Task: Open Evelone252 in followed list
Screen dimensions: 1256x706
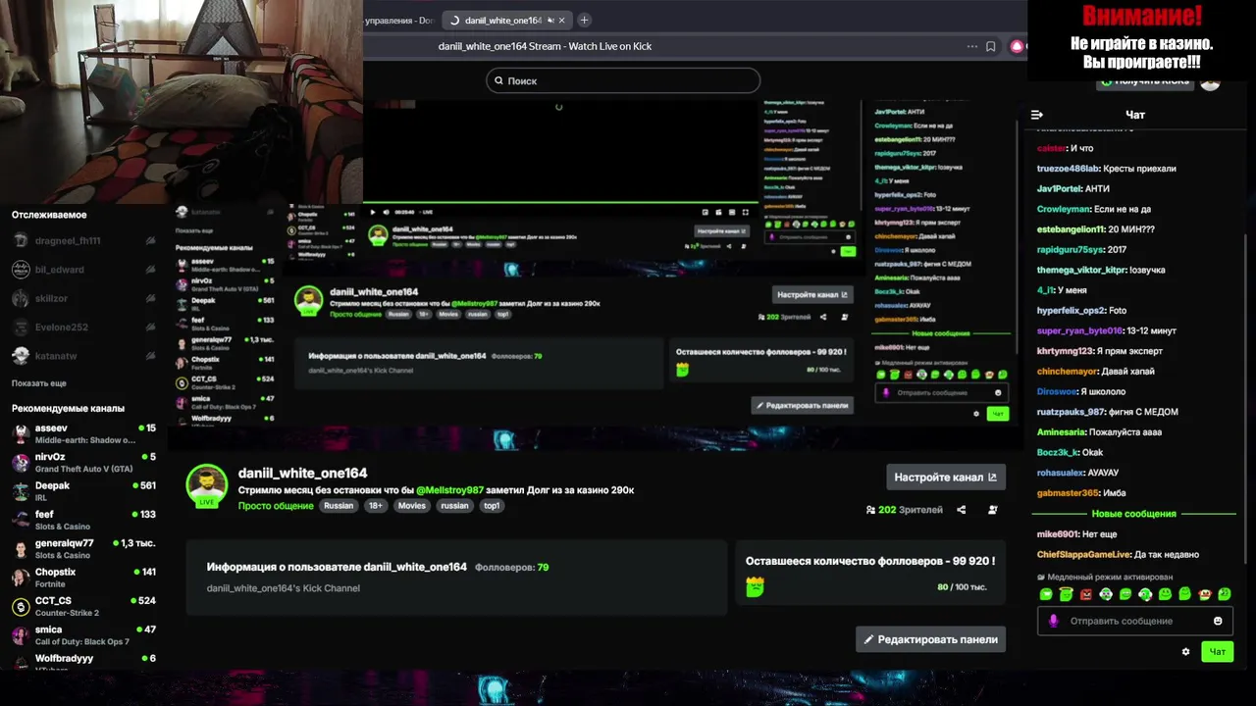Action: click(x=83, y=327)
